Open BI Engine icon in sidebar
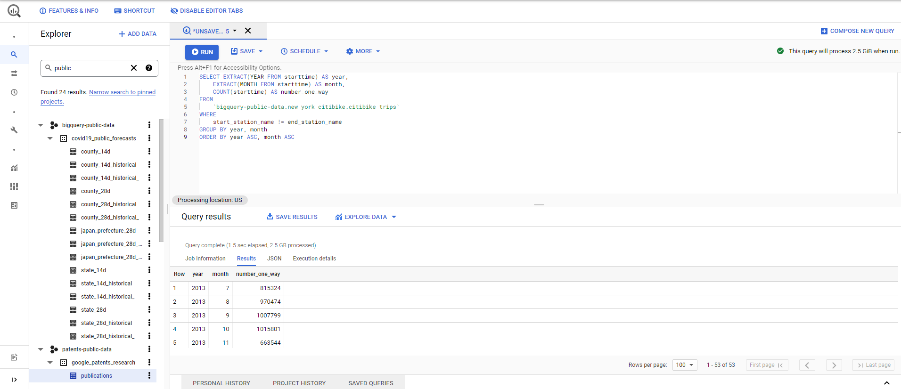Viewport: 901px width, 389px height. click(14, 205)
